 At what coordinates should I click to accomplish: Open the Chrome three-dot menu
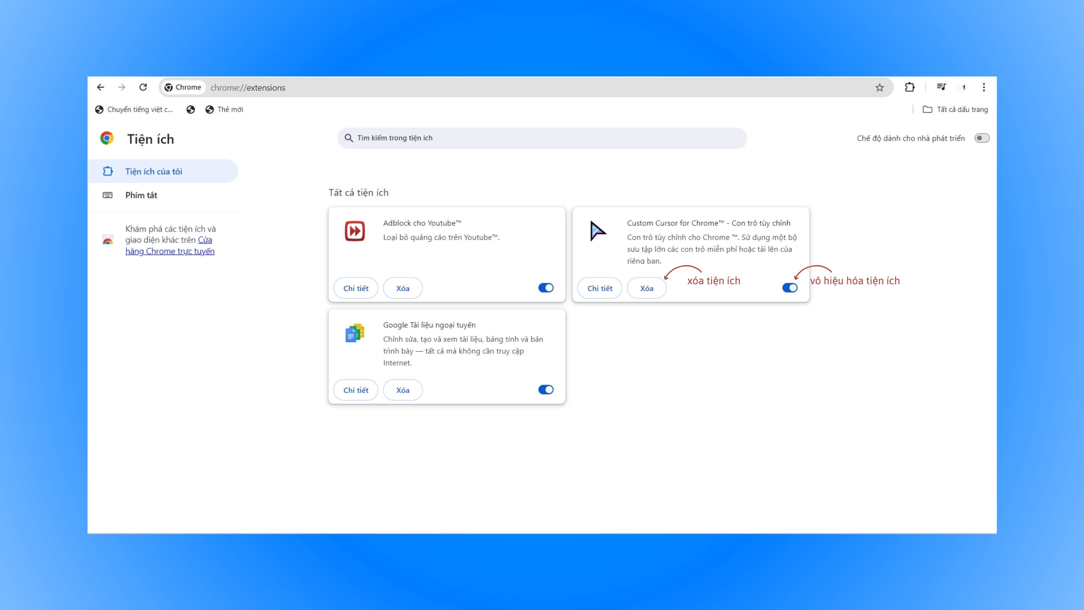(x=984, y=87)
